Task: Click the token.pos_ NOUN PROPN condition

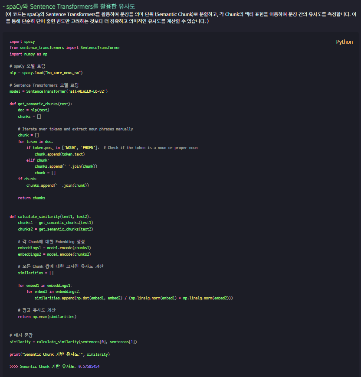Action: 62,148
